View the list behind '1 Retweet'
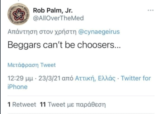Screen dimensions: 160x114 pos(22,104)
